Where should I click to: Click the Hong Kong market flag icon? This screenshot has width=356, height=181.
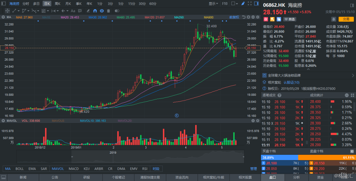266,19
